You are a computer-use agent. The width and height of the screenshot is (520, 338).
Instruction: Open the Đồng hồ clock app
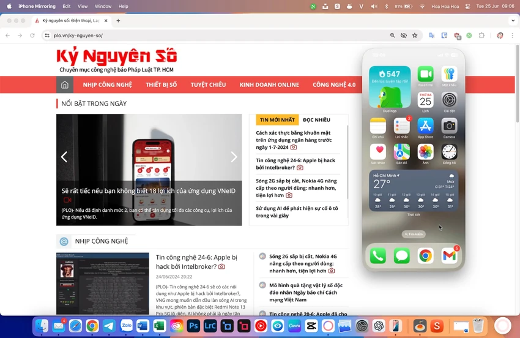click(450, 152)
